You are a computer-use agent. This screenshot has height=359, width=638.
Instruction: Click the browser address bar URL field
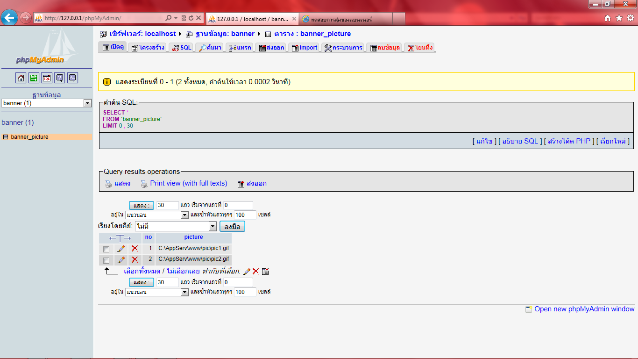point(103,18)
